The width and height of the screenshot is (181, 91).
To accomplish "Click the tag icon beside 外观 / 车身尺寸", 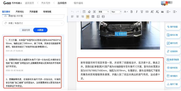I will (x=6, y=23).
